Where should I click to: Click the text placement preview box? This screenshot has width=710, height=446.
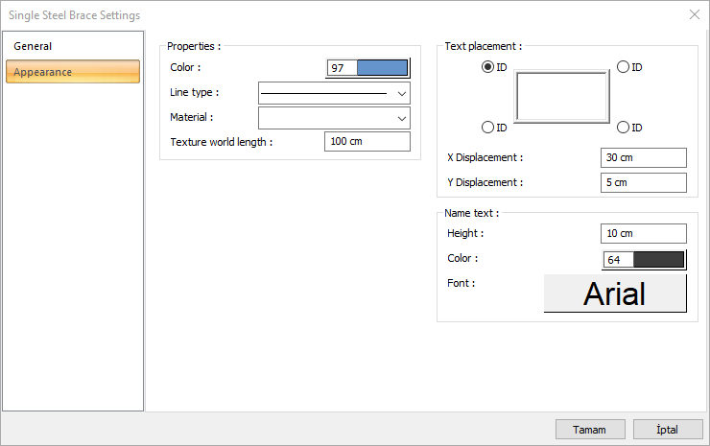click(562, 96)
